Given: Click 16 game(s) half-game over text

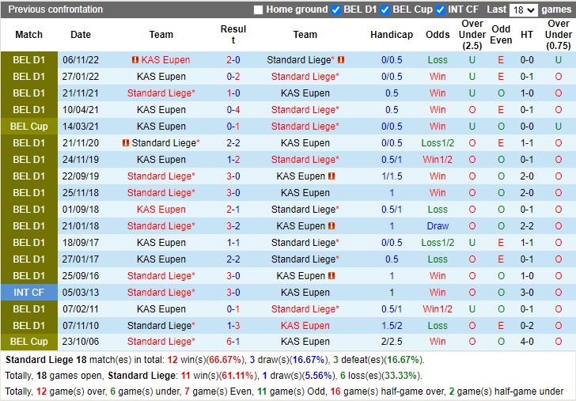Looking at the screenshot, I should [x=387, y=392].
